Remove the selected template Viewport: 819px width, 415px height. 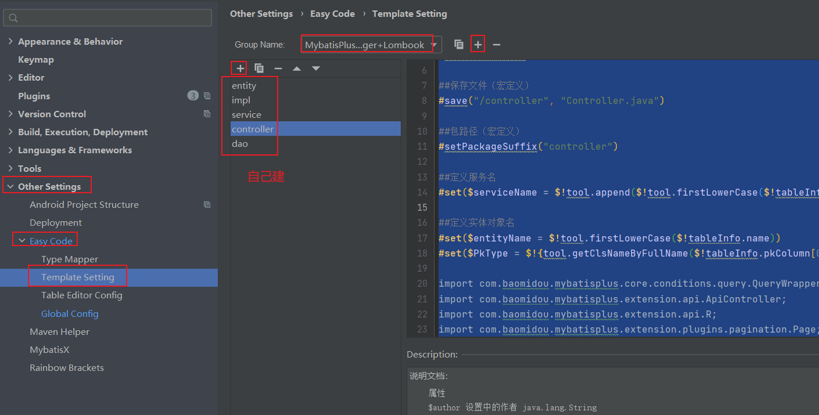278,68
